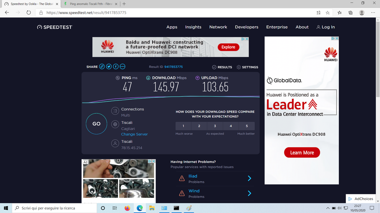Rate download speed as 1 Much worse
The image size is (380, 213).
click(x=183, y=126)
